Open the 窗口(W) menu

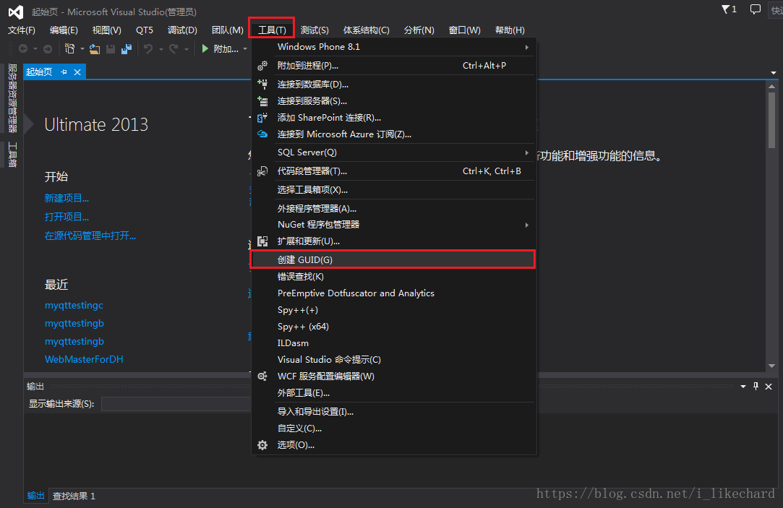pos(464,30)
